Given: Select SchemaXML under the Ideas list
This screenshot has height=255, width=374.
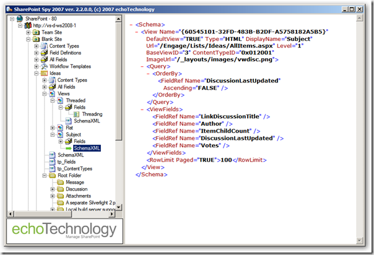Looking at the screenshot, I should (x=71, y=155).
